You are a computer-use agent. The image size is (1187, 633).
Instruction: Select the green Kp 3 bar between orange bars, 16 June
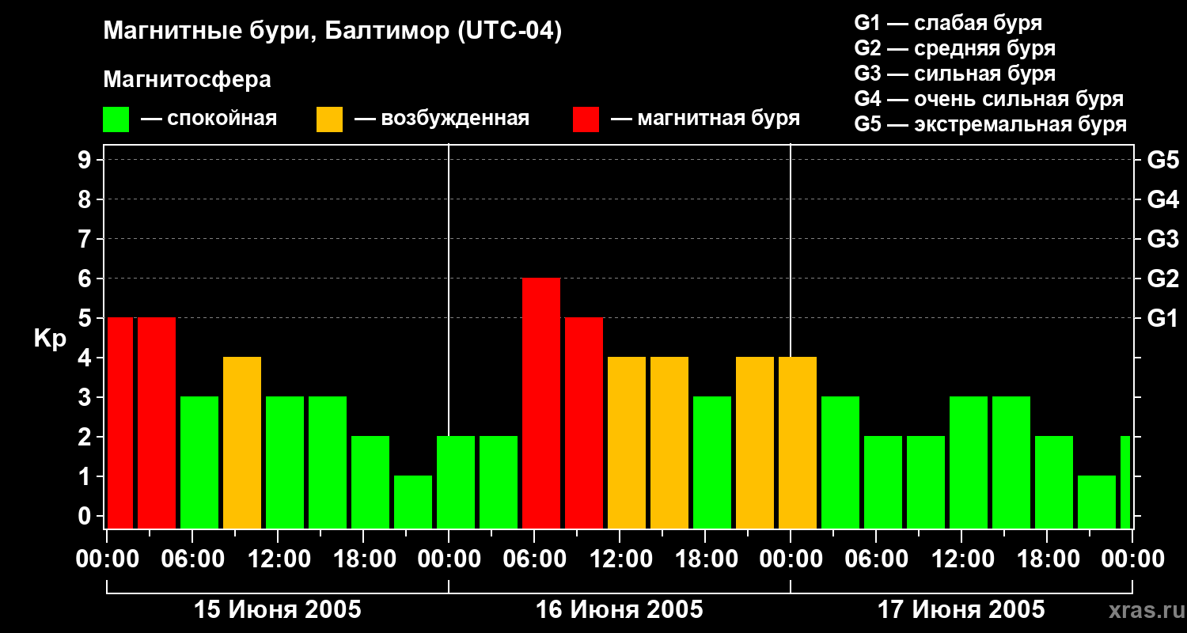pos(712,463)
